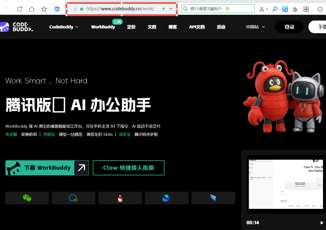
Task: Open the 定价 pricing page
Action: [x=131, y=27]
